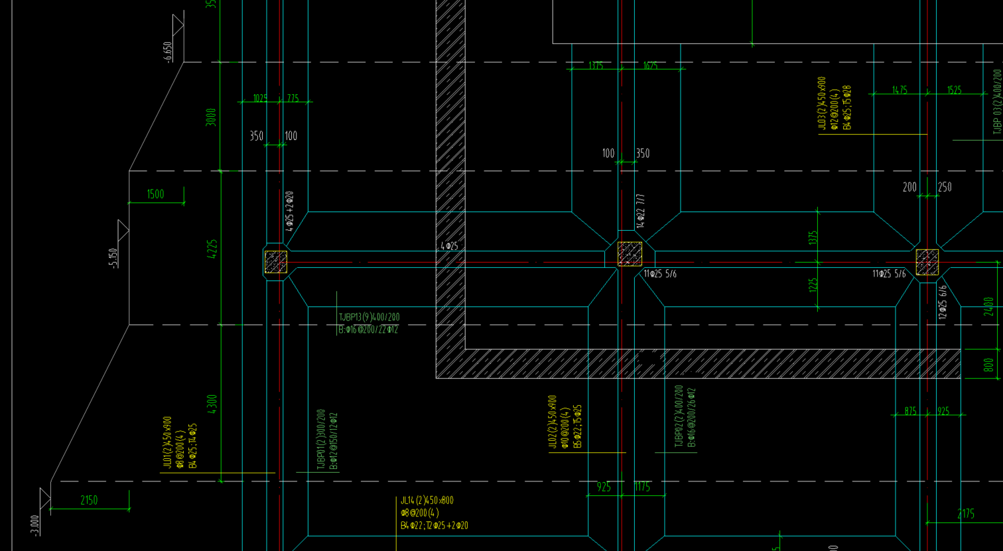This screenshot has width=1003, height=551.
Task: Select the 1525 dimension text
Action: pos(954,90)
